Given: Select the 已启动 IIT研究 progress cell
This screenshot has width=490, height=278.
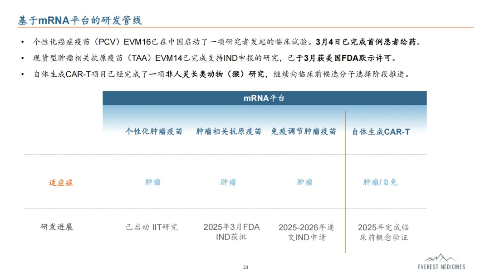Looking at the screenshot, I should coord(152,227).
